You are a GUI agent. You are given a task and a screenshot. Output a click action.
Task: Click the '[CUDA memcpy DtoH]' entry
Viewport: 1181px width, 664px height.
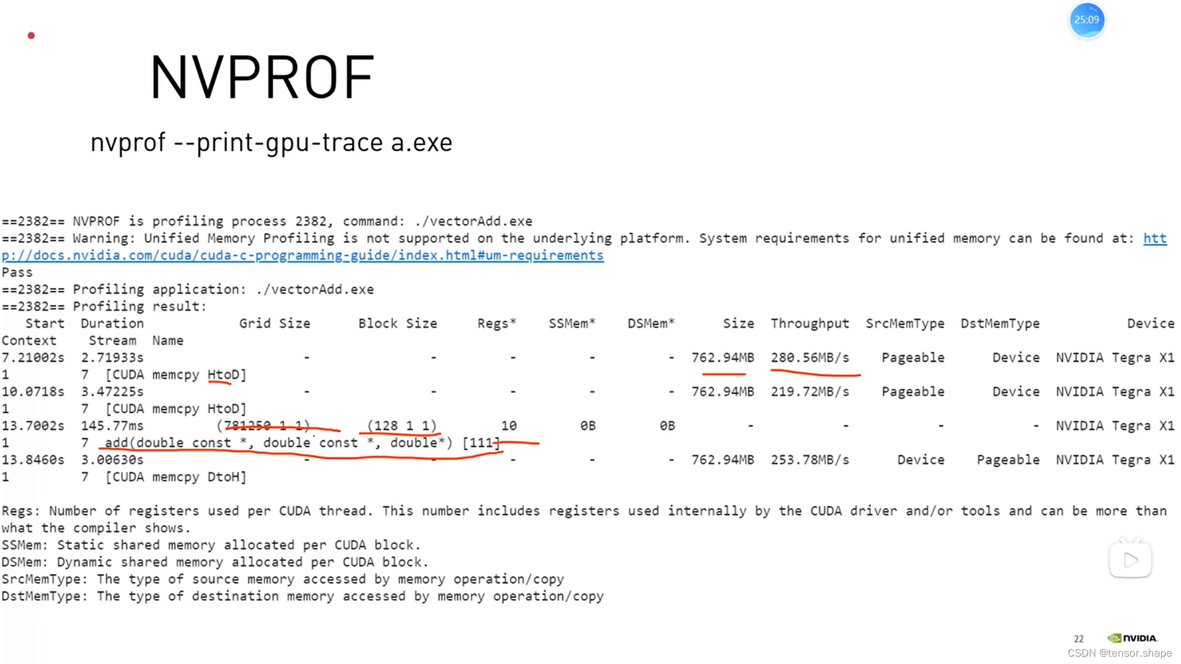176,477
